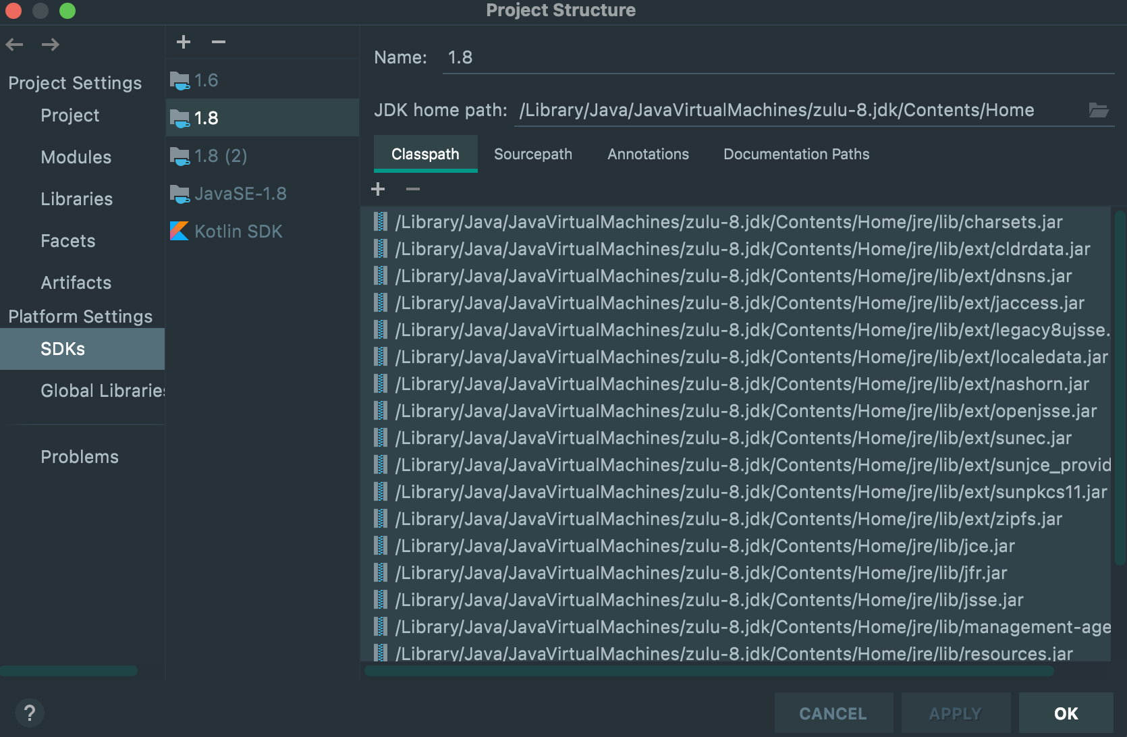Click the Cancel button

(833, 713)
